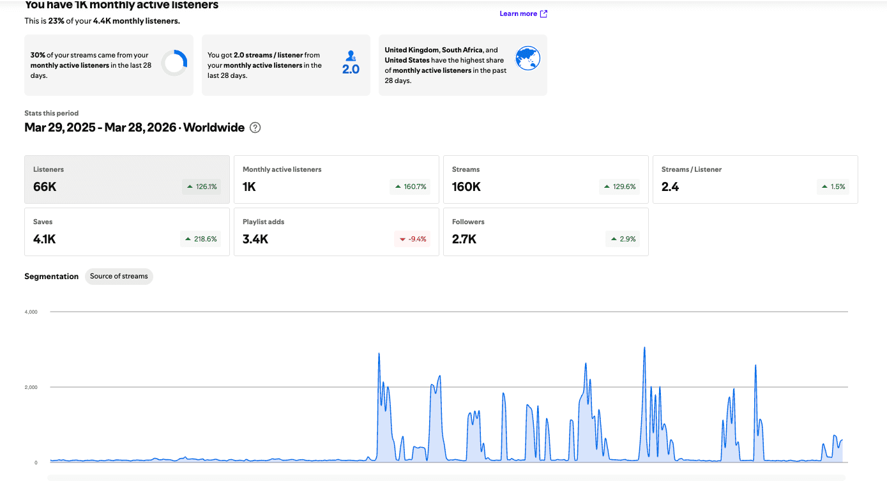Screen dimensions: 887x488
Task: Select the Monthly active listeners stat card
Action: [x=337, y=179]
